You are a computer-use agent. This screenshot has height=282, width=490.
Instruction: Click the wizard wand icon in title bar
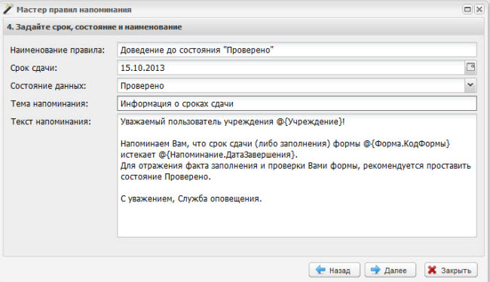pos(8,9)
